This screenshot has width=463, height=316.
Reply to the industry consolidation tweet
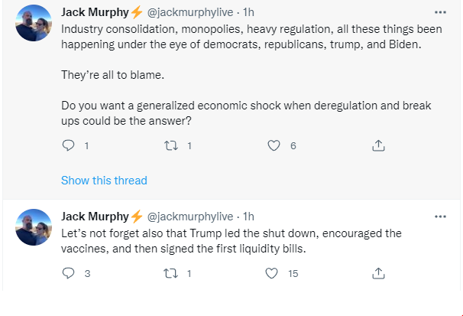click(x=68, y=145)
